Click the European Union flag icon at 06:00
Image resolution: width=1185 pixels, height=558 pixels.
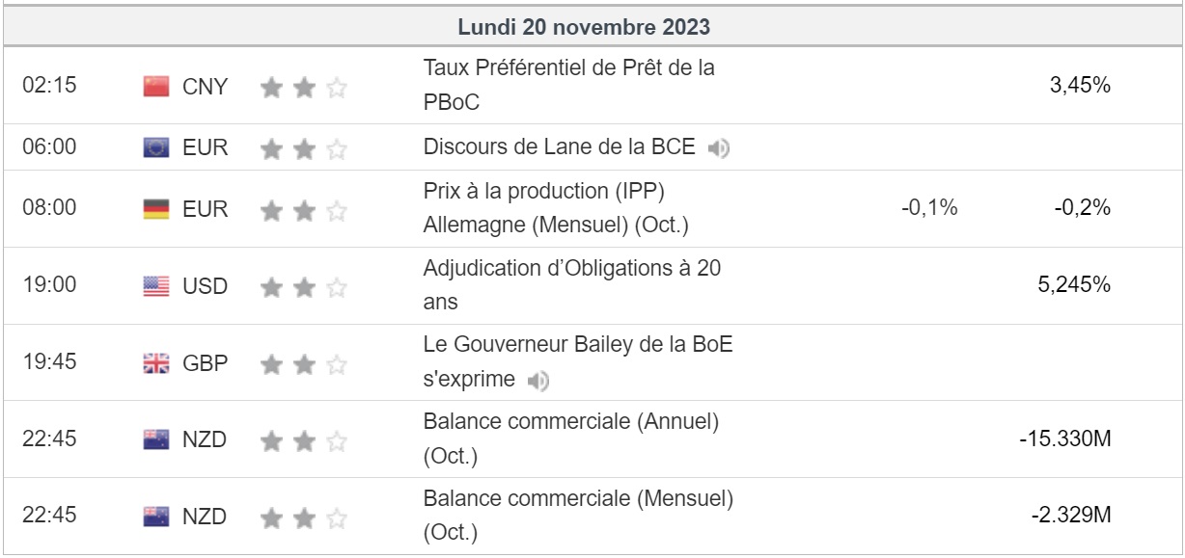(x=155, y=147)
